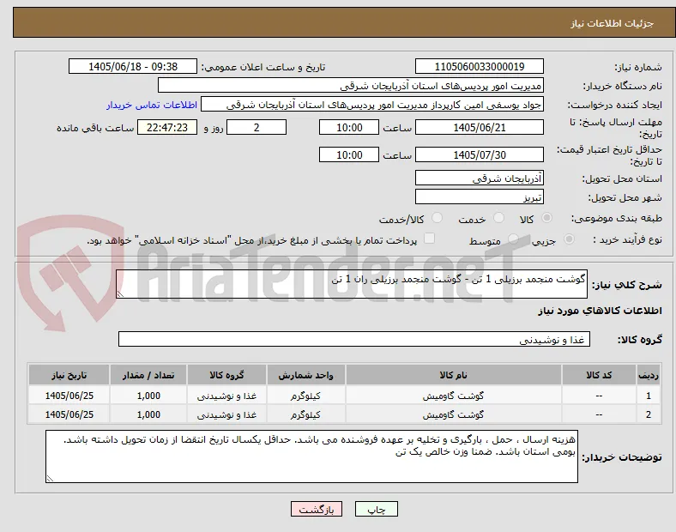Viewport: 676px width, 532px height.
Task: Click the بازگشت (back) button
Action: [x=317, y=509]
